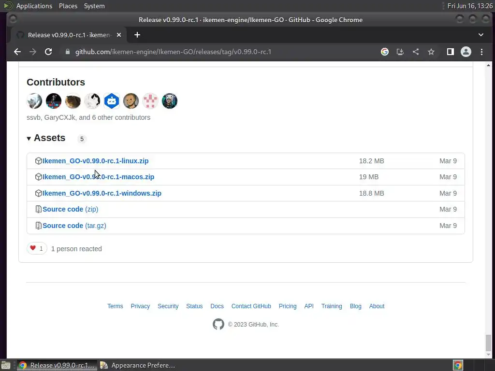Collapse the Assets section
Screen dimensions: 495x371
click(x=46, y=138)
